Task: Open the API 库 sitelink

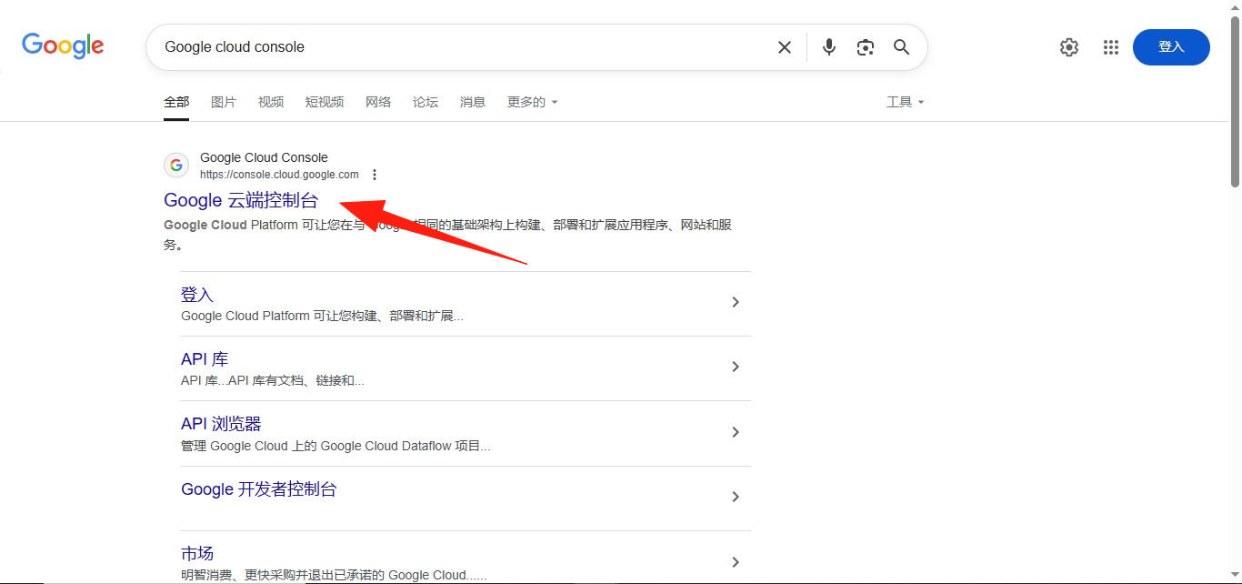Action: [x=205, y=358]
